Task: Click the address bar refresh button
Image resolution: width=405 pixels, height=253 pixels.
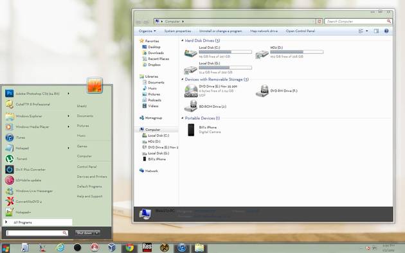Action: click(319, 21)
